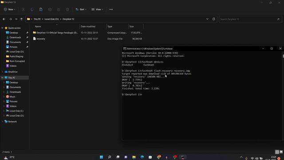The height and width of the screenshot is (160, 284).
Task: Open the See more ellipsis menu
Action: (x=111, y=9)
